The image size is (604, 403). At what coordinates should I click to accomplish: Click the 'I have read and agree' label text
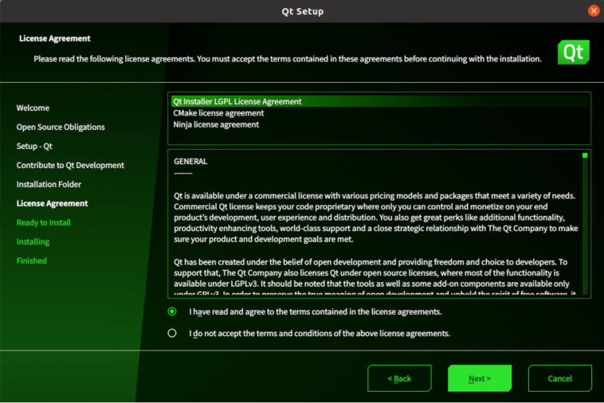[x=315, y=311]
